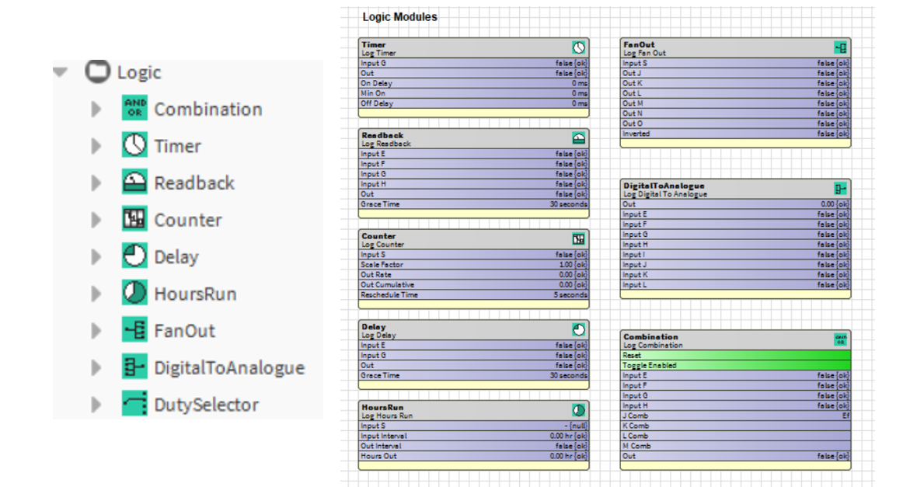This screenshot has height=487, width=910.
Task: Select the Delay item in tree
Action: [x=176, y=257]
